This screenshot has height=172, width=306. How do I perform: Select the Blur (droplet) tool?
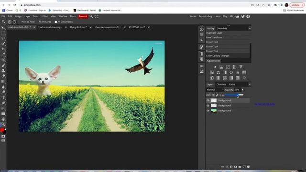[3, 87]
